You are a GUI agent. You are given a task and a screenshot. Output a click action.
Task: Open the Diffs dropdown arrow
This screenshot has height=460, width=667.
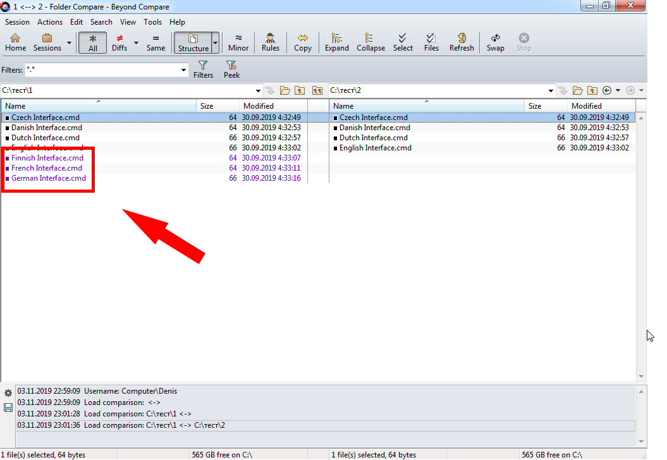coord(136,43)
